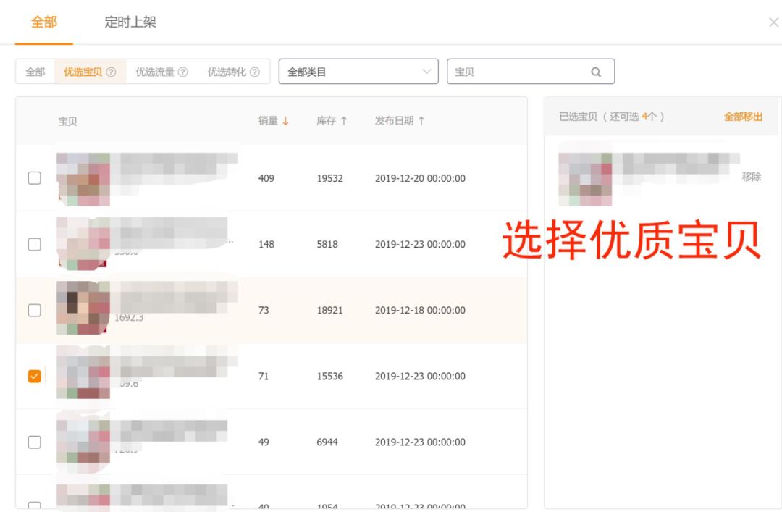The width and height of the screenshot is (782, 512).
Task: Check the item with sales 148
Action: pos(35,244)
